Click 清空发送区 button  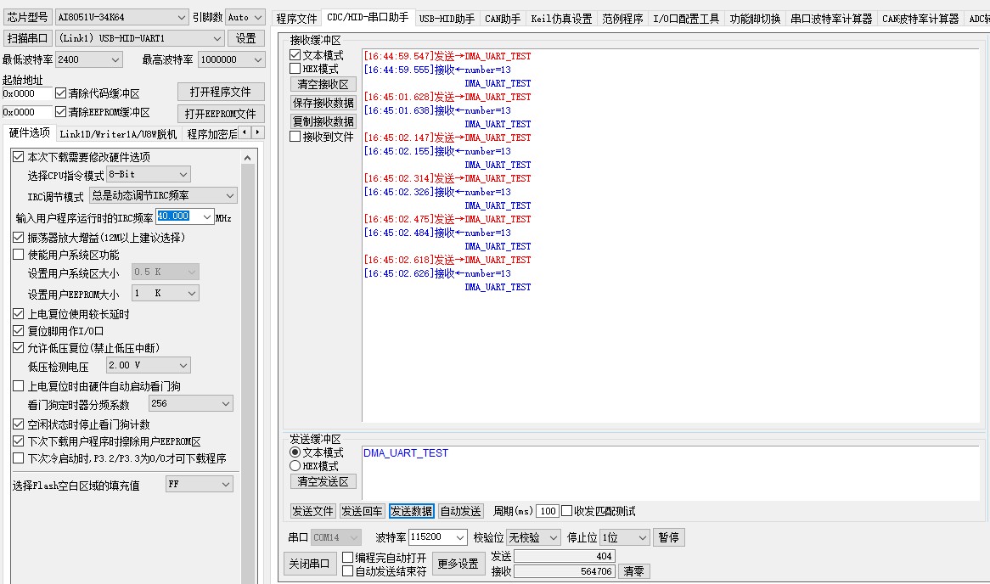click(x=323, y=481)
